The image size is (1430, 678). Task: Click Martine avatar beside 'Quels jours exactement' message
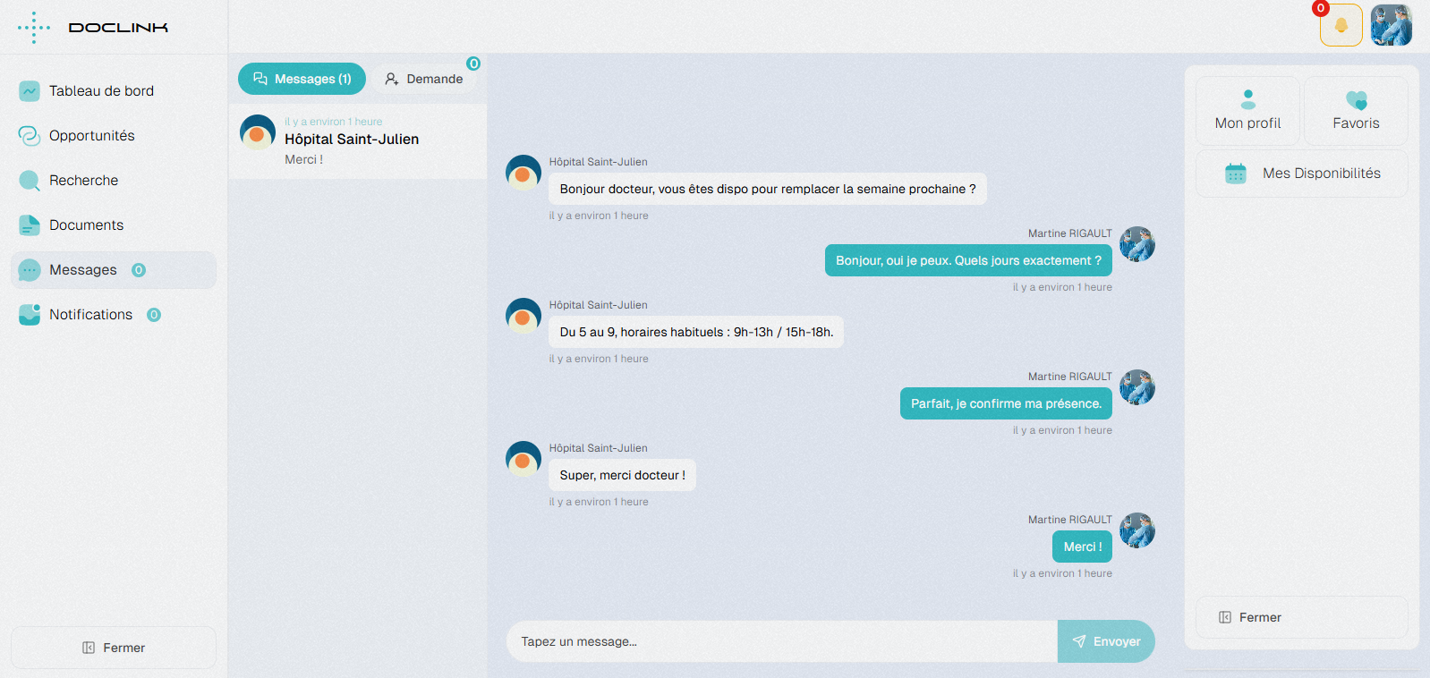(x=1137, y=244)
